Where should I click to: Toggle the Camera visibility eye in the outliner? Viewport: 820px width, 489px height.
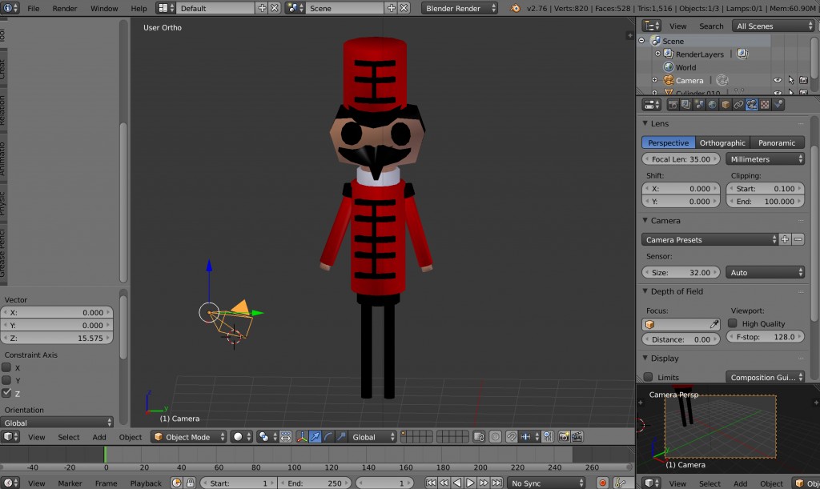[778, 80]
